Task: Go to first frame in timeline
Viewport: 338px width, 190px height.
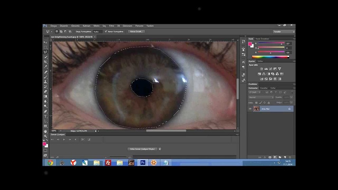Action: tap(52, 139)
